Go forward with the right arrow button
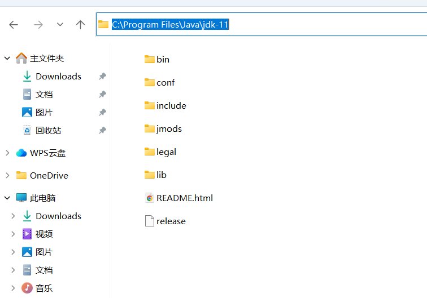This screenshot has width=427, height=298. click(x=38, y=25)
